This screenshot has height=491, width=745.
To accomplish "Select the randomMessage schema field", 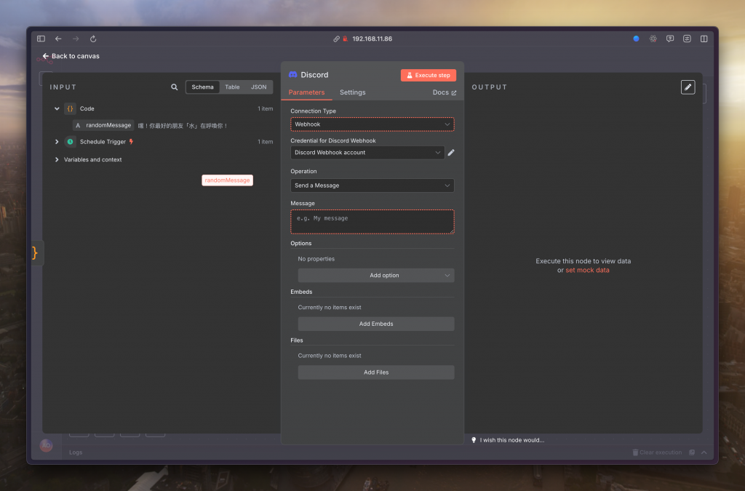I will [x=103, y=125].
